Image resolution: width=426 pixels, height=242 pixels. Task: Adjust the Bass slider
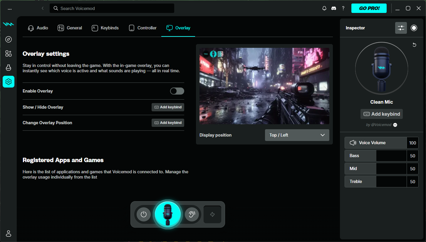coord(376,156)
